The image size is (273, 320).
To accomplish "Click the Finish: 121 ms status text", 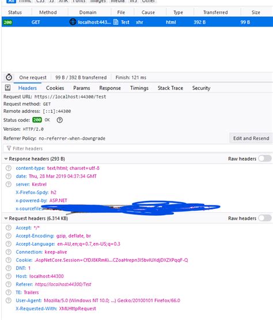I will point(131,78).
